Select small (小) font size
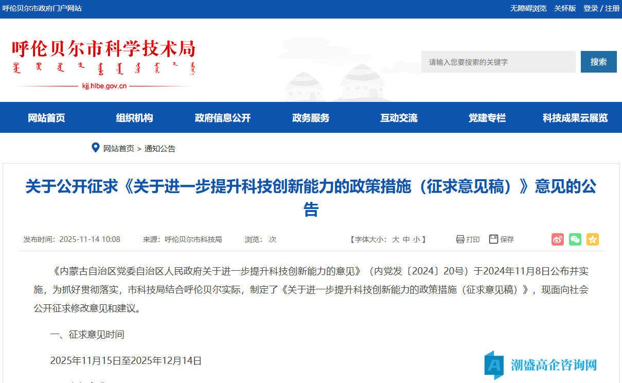 click(416, 239)
